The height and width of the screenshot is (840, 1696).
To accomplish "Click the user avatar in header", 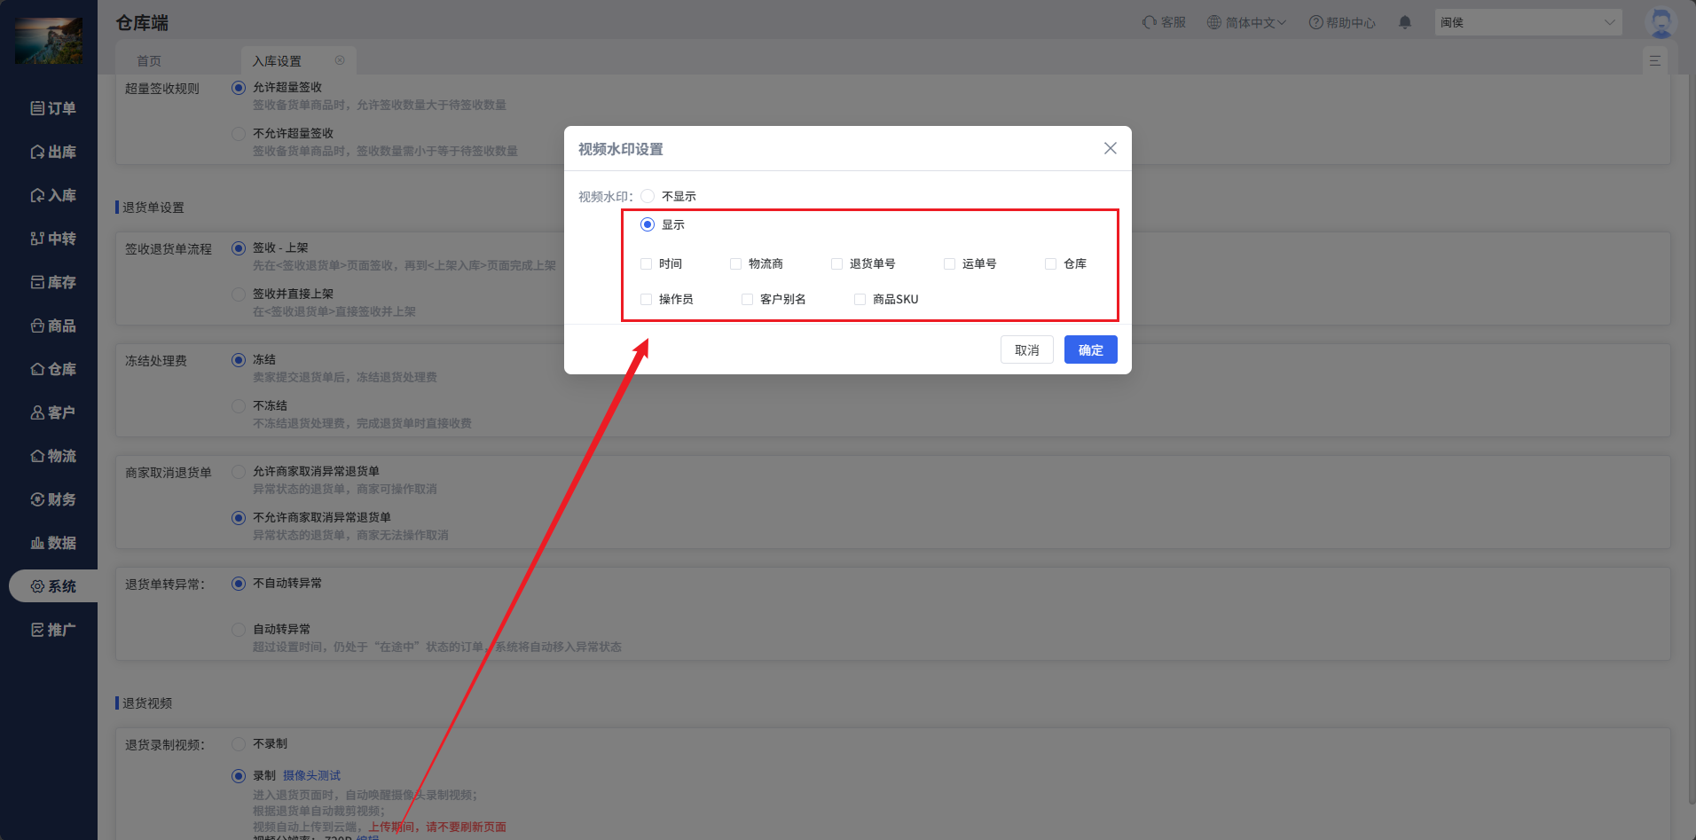I will point(1661,22).
